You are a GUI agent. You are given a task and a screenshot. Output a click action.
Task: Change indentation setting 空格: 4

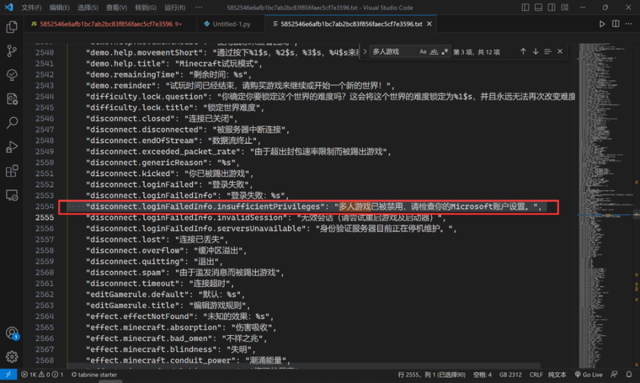click(x=482, y=375)
